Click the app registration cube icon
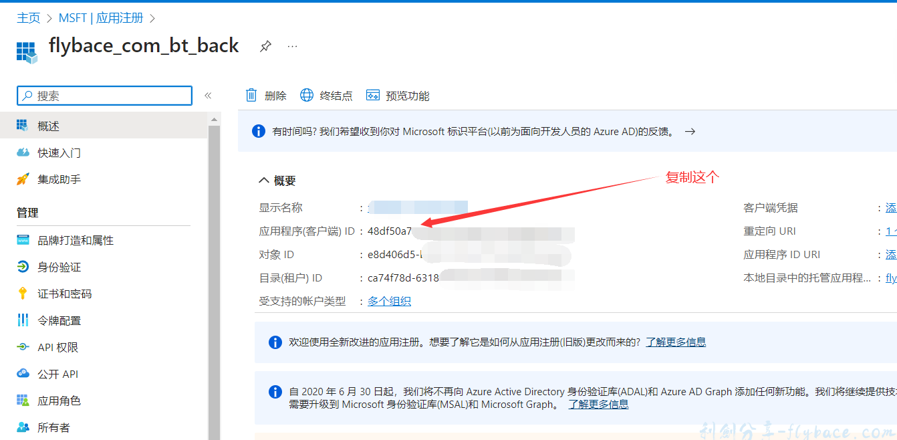Viewport: 897px width, 440px height. click(x=26, y=52)
